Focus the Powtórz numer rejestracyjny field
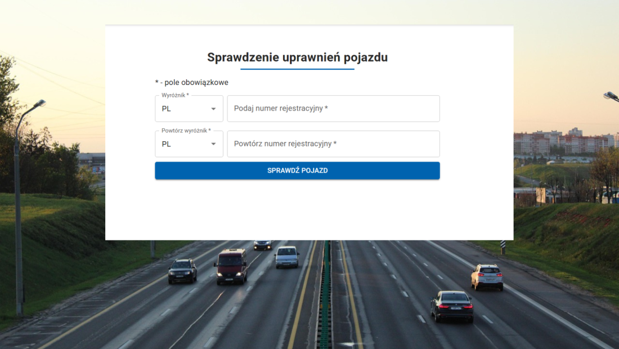 coord(333,144)
